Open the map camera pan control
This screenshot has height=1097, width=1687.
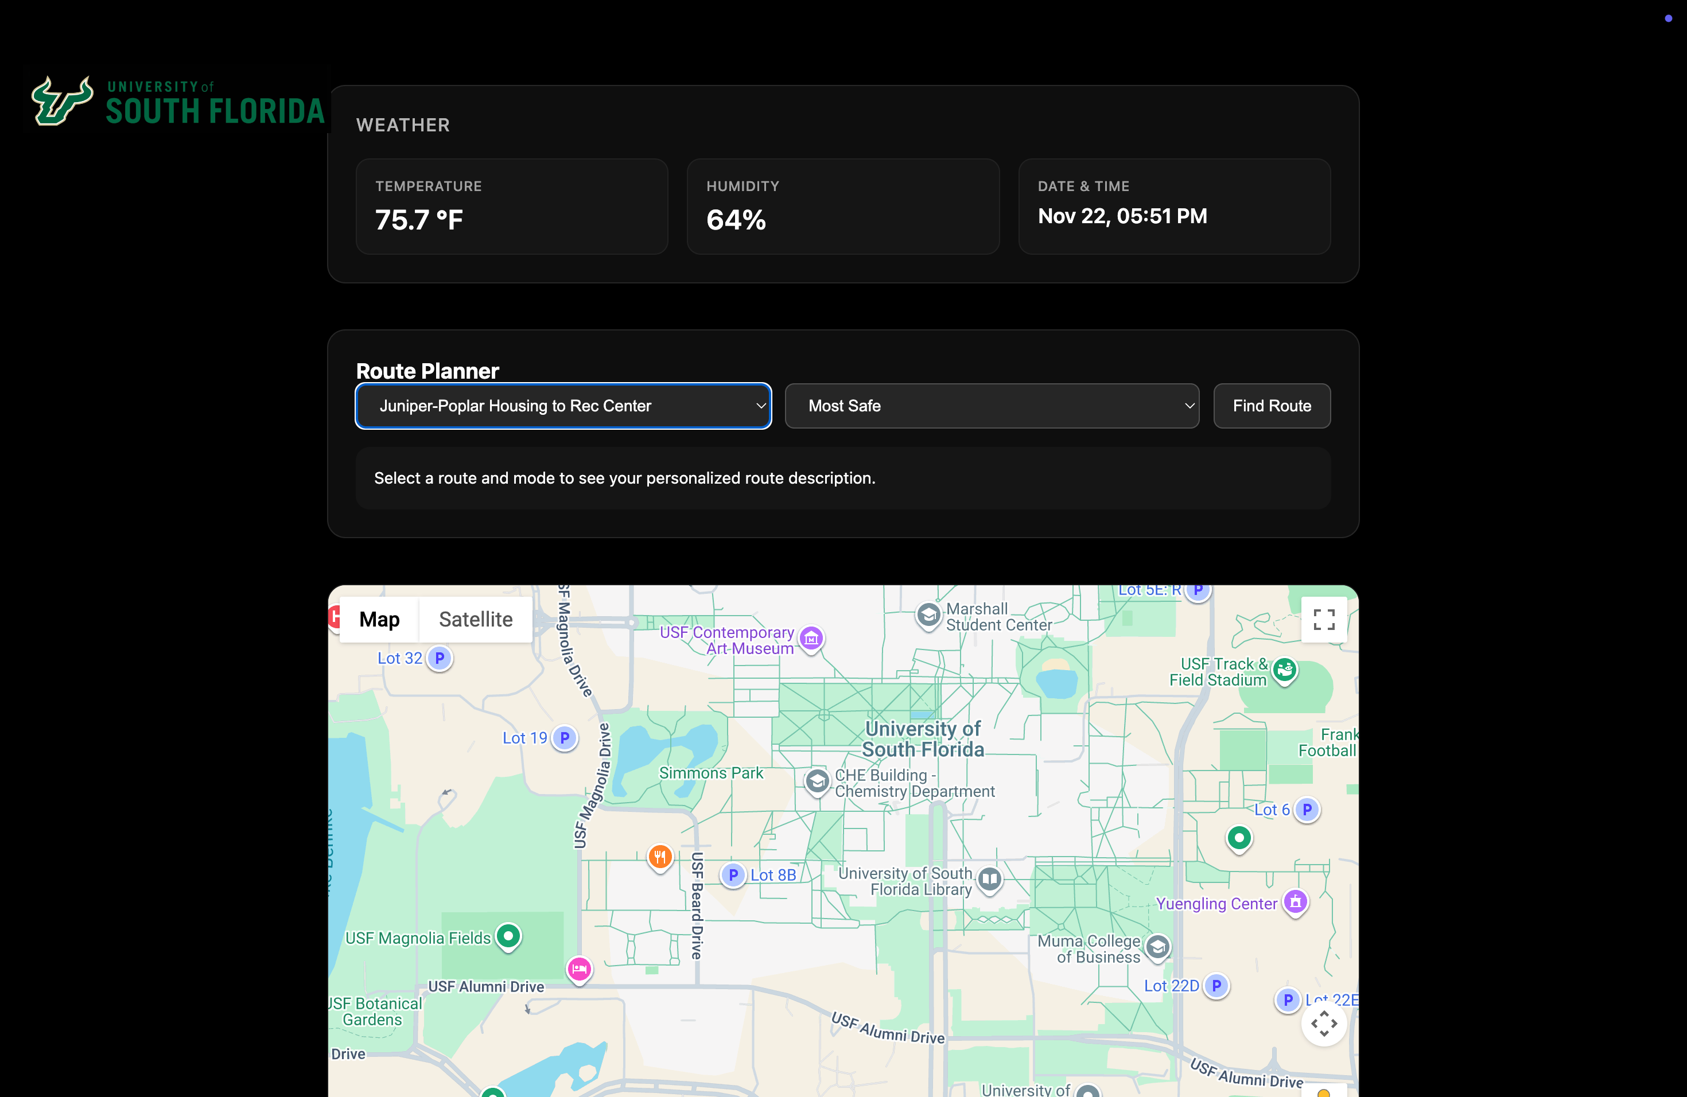[1323, 1024]
